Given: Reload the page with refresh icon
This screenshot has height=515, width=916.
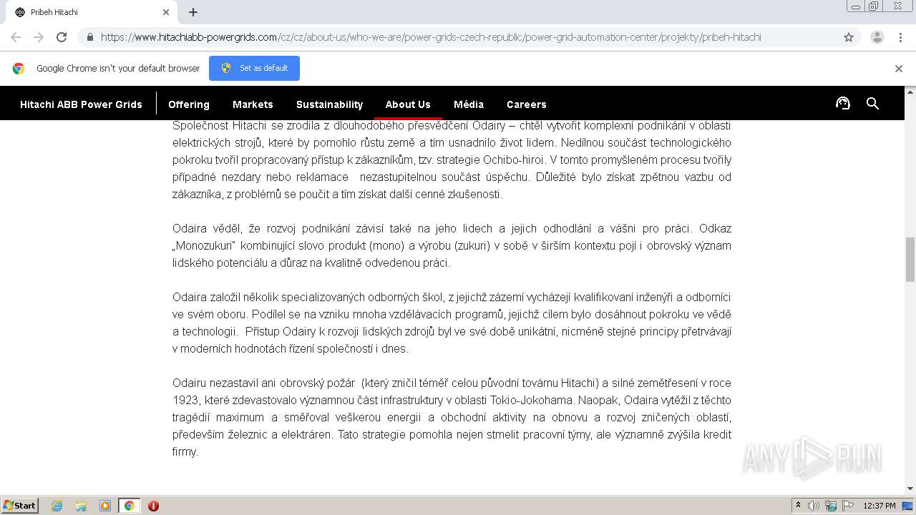Looking at the screenshot, I should (62, 37).
